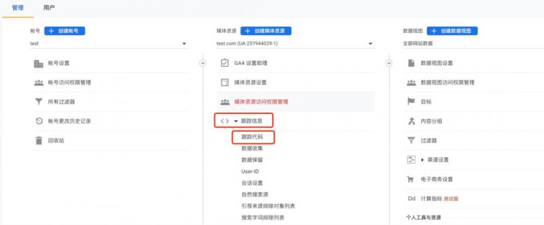544x225 pixels.
Task: Click the trash icon beside 回收站
Action: pos(39,141)
